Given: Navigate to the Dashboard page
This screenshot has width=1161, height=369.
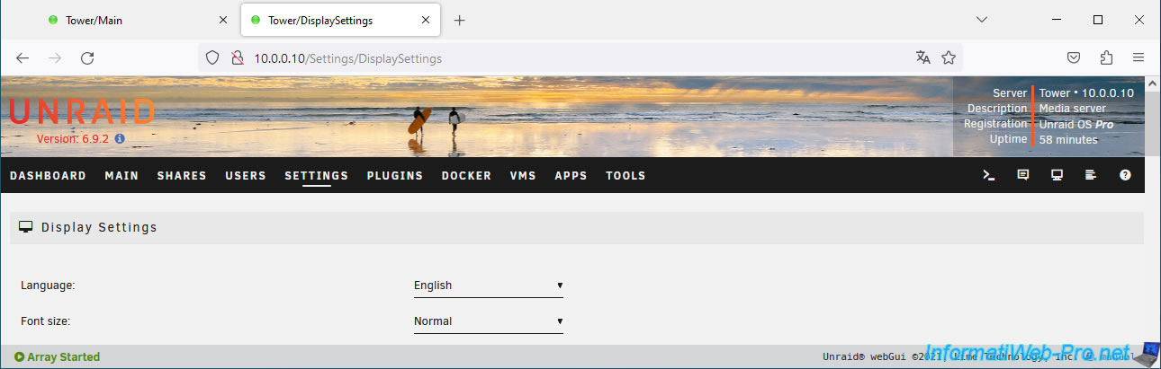Looking at the screenshot, I should coord(48,176).
